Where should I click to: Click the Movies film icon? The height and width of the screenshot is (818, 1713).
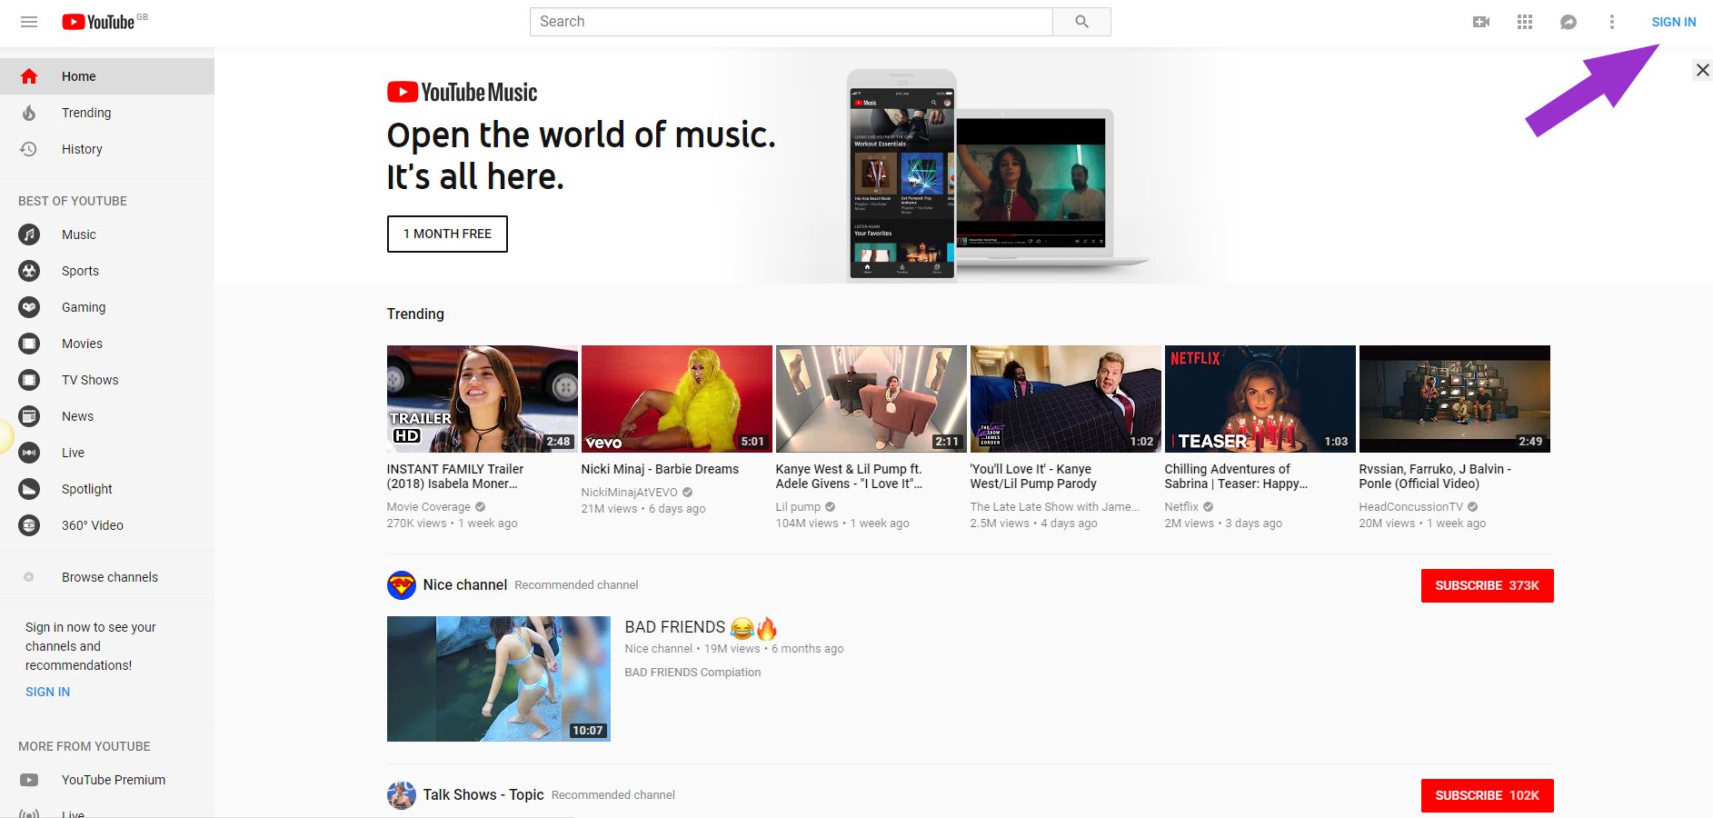pos(29,344)
